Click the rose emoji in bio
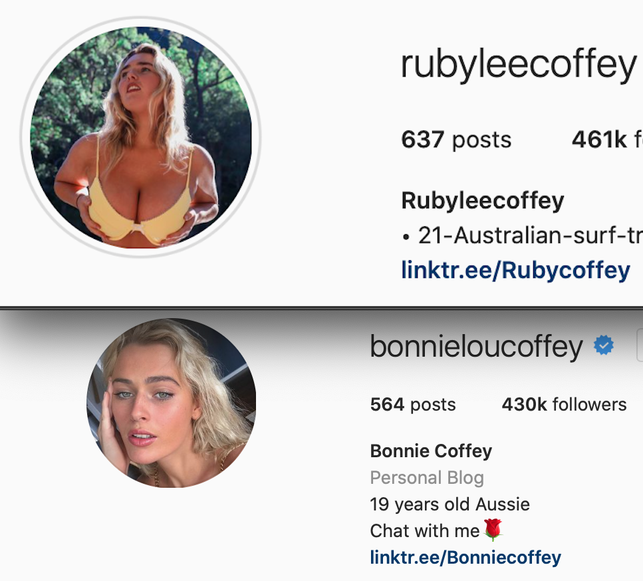 click(x=493, y=530)
